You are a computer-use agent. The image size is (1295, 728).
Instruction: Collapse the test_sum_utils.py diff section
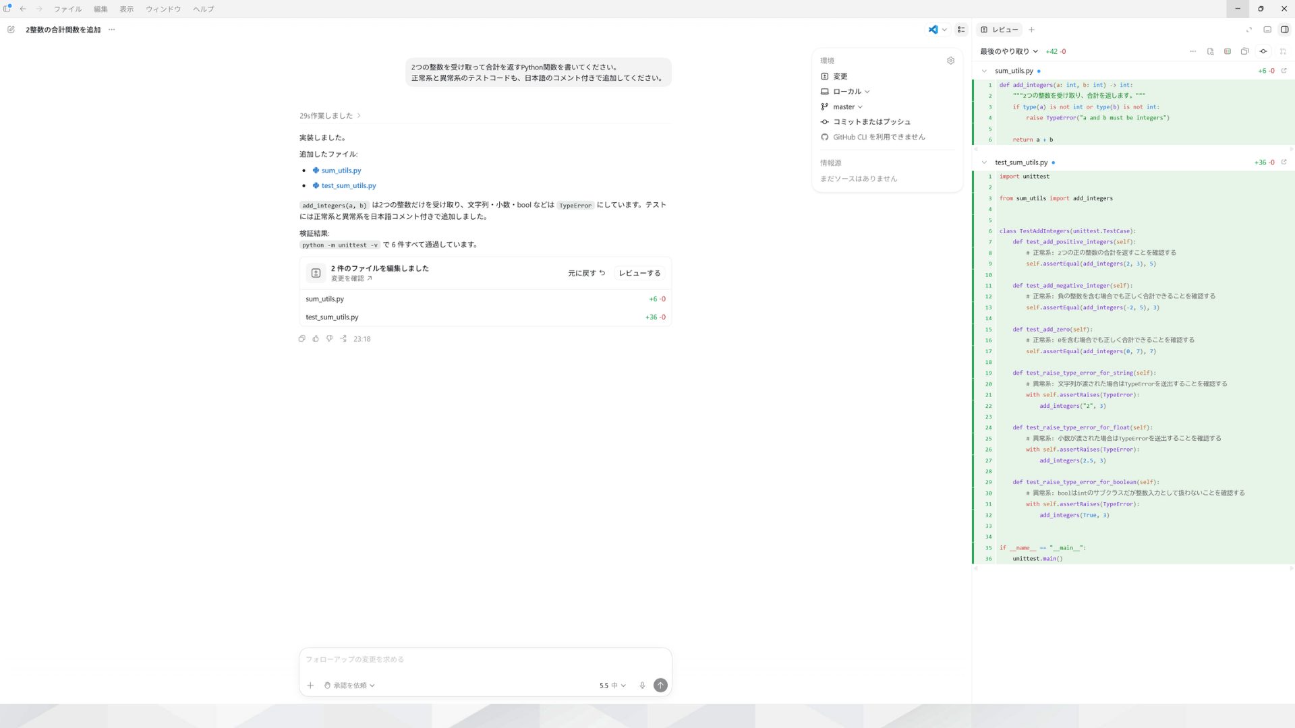[984, 162]
